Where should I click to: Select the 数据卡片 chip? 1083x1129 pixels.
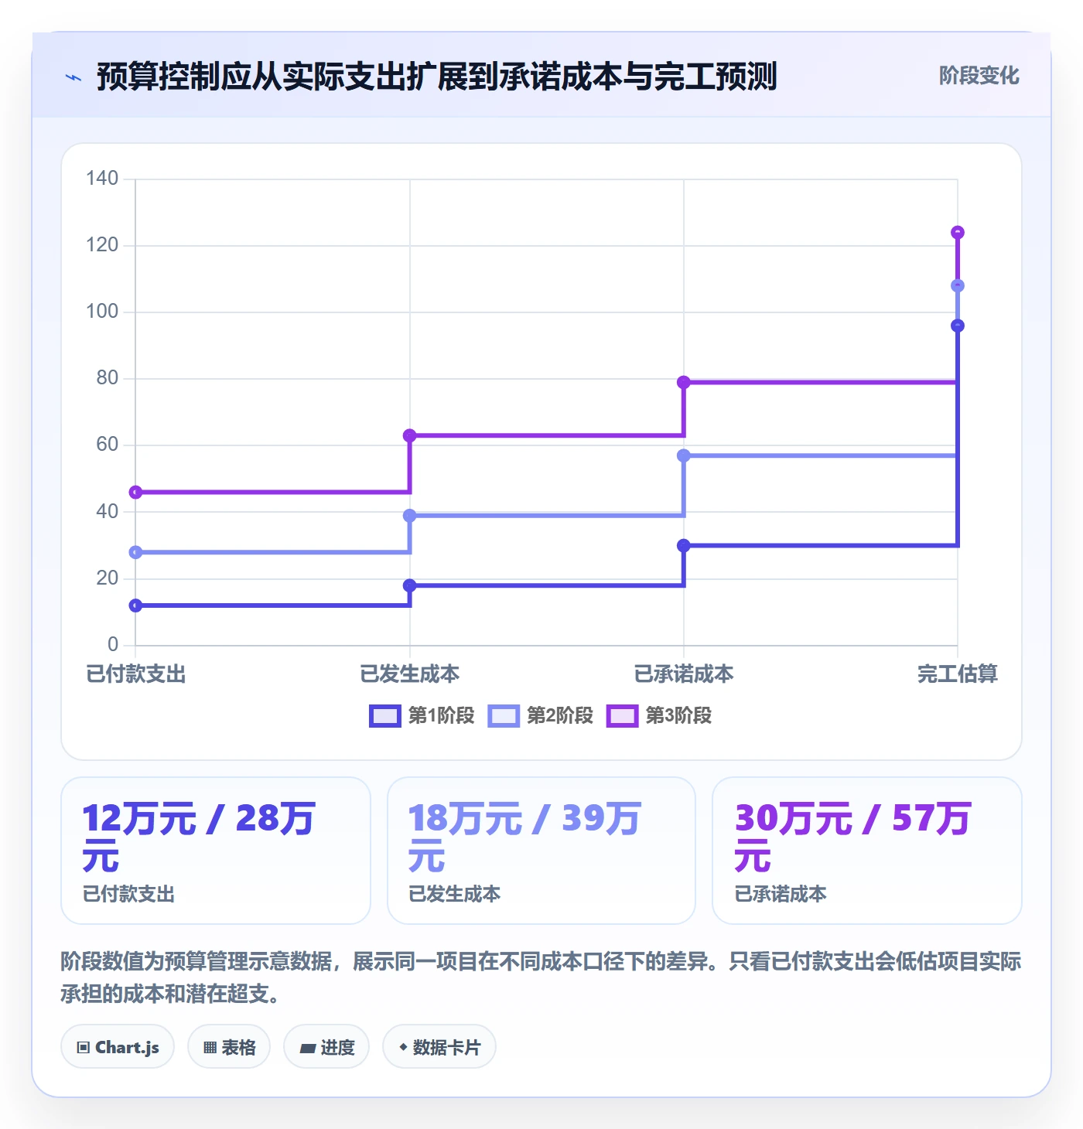point(439,1047)
